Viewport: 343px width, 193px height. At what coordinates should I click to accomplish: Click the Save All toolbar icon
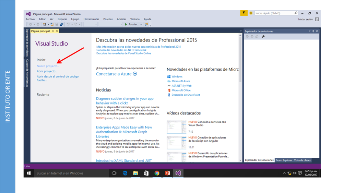pyautogui.click(x=62, y=24)
